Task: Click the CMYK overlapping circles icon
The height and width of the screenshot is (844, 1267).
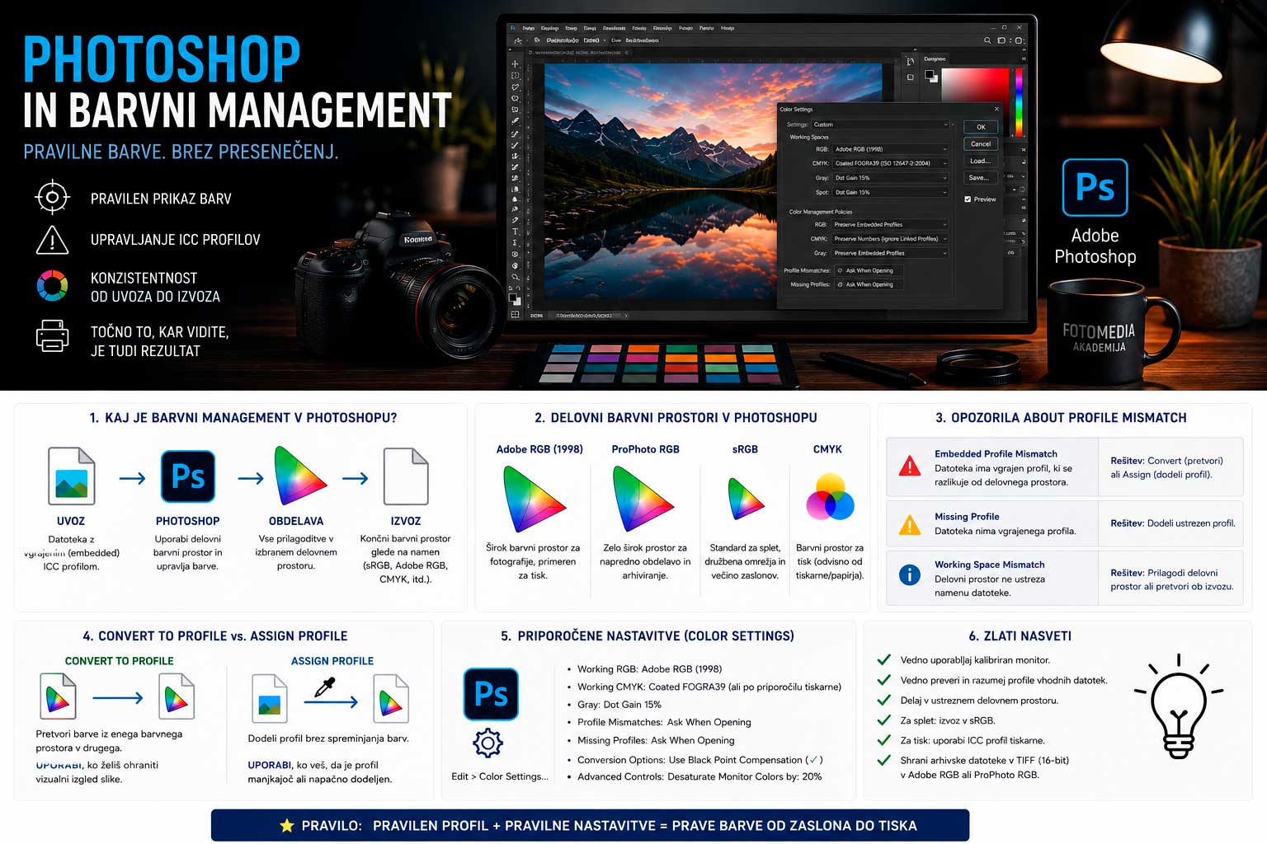Action: pos(829,496)
